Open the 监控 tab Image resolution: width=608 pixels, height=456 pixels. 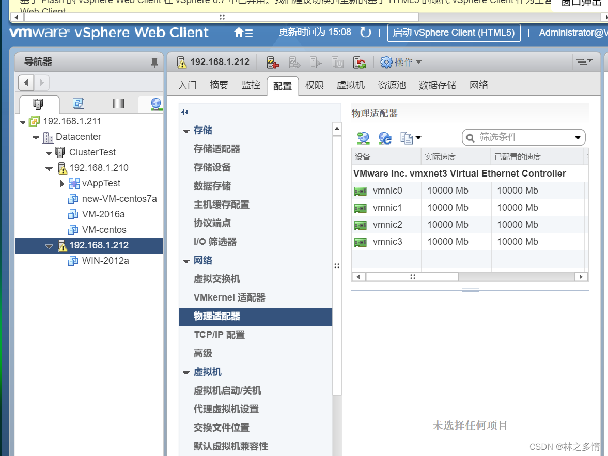point(251,85)
